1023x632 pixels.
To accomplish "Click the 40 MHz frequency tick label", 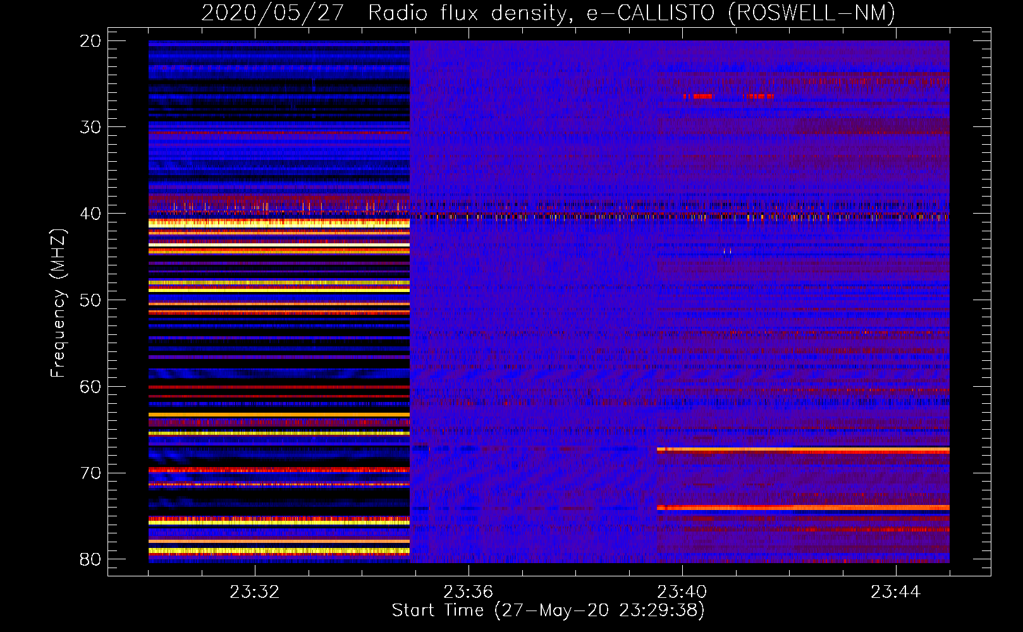I will pyautogui.click(x=90, y=214).
